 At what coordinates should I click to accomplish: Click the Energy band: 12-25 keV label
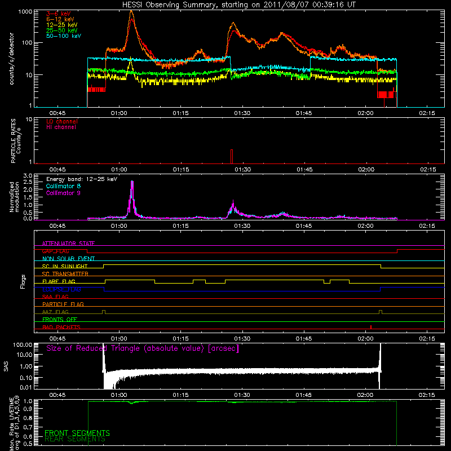point(82,179)
